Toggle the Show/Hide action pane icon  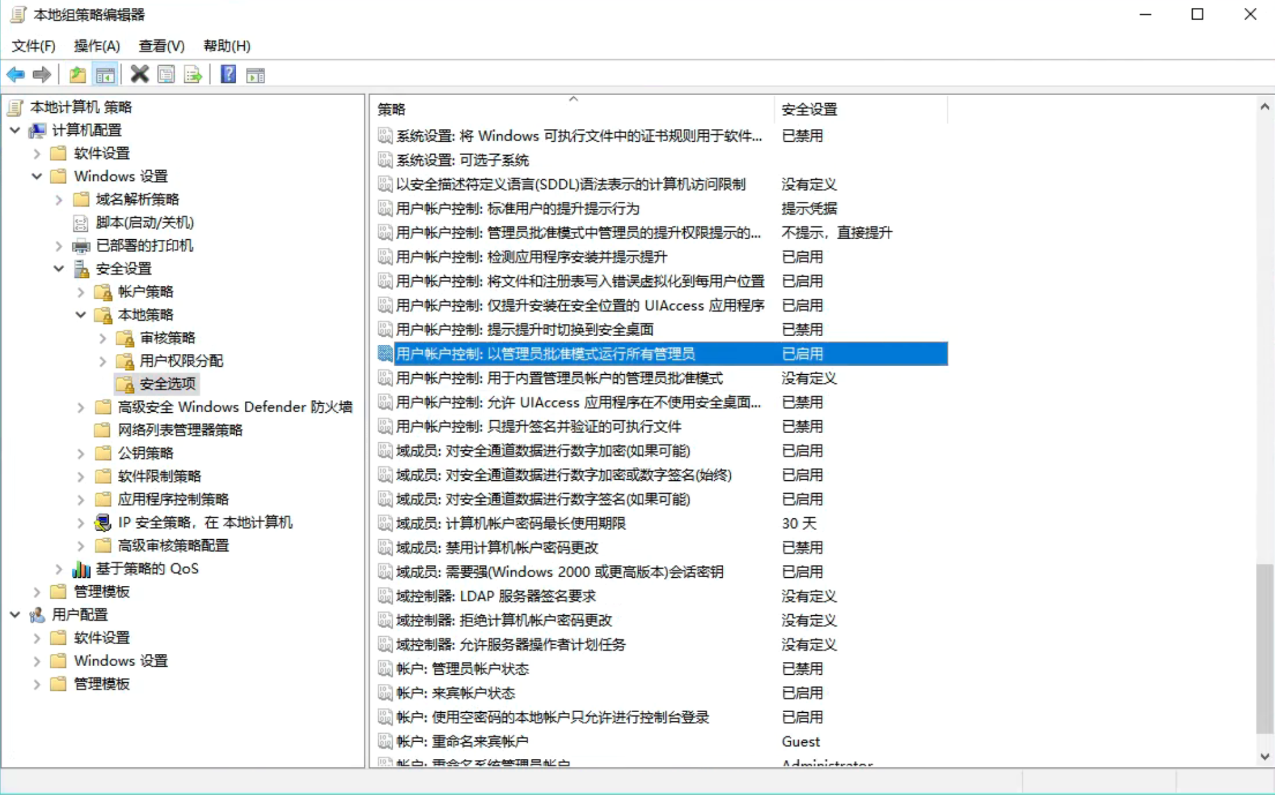point(255,75)
